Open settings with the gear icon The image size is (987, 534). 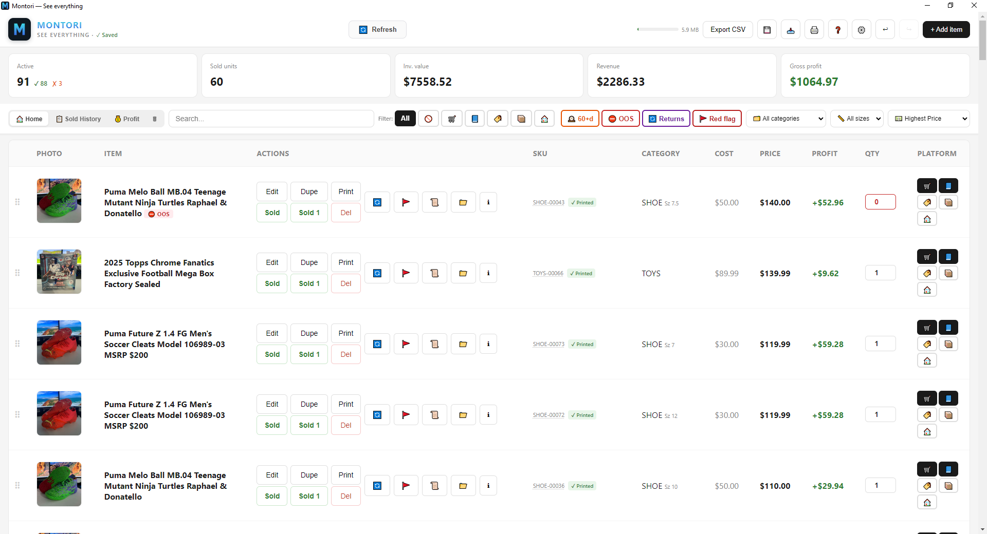(x=862, y=30)
